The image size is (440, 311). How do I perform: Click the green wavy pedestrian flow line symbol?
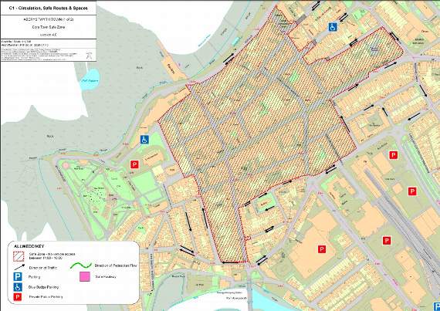[x=81, y=265]
